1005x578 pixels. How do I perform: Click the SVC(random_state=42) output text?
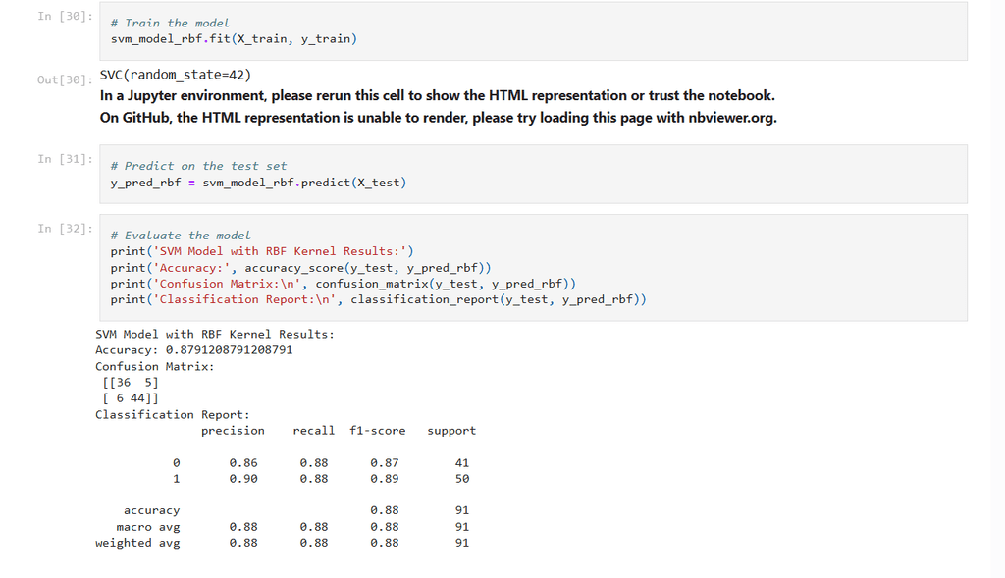pos(176,75)
